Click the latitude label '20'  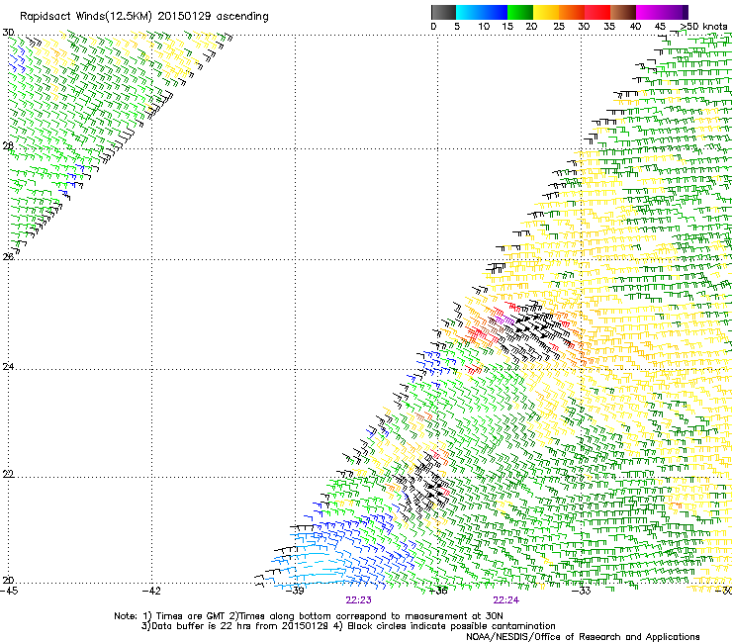point(8,581)
